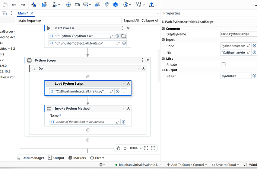Click plus button beside Start Process arguments
Viewport: 257px width, 169px height.
124,43
